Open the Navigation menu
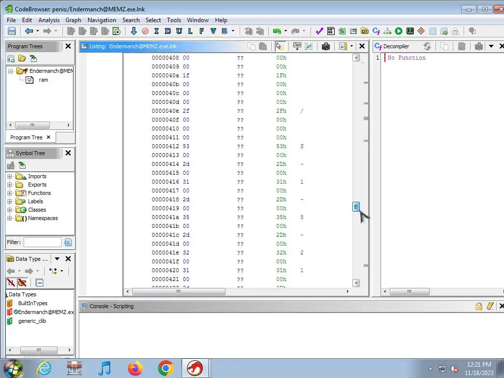 (101, 20)
